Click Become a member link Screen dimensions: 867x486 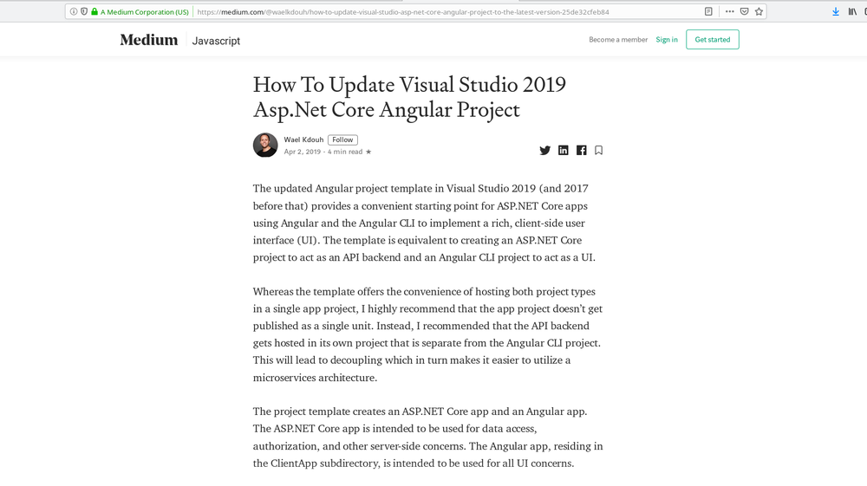618,40
